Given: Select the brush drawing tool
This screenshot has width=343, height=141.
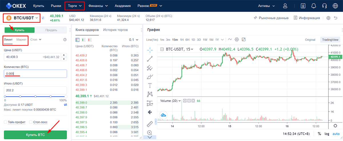Looking at the screenshot, I should tap(150, 76).
